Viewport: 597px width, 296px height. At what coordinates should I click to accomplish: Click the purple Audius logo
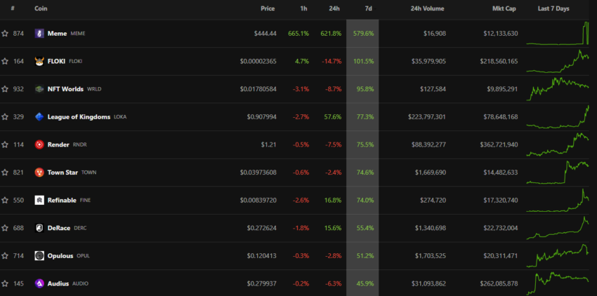39,283
